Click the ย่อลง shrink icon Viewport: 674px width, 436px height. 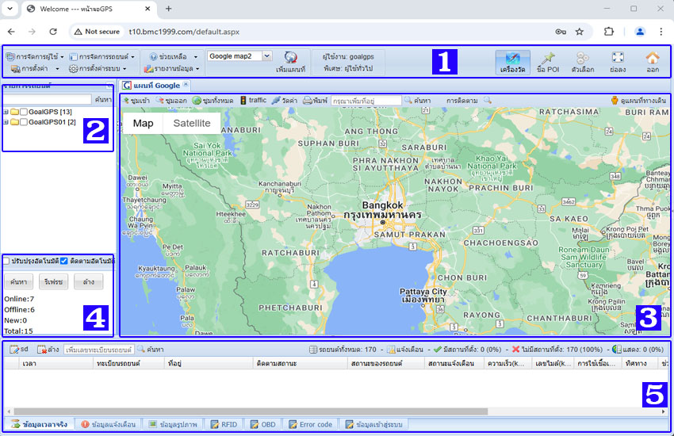(618, 63)
